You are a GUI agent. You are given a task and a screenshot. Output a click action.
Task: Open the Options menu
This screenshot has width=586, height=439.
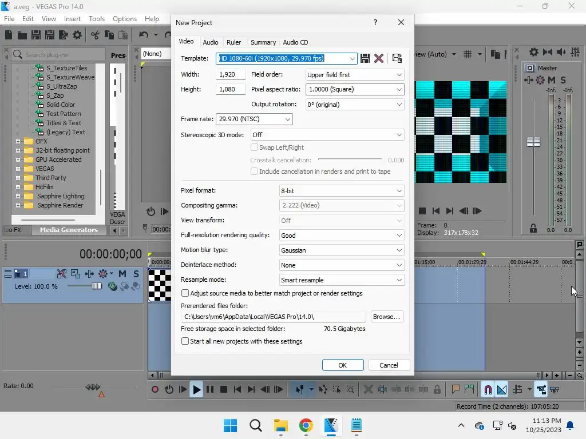point(124,19)
